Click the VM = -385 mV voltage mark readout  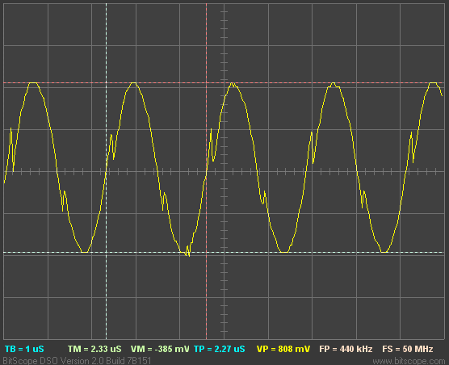click(160, 349)
